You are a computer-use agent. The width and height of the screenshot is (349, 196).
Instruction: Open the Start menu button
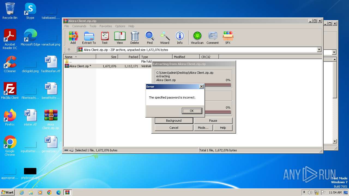click(x=8, y=192)
